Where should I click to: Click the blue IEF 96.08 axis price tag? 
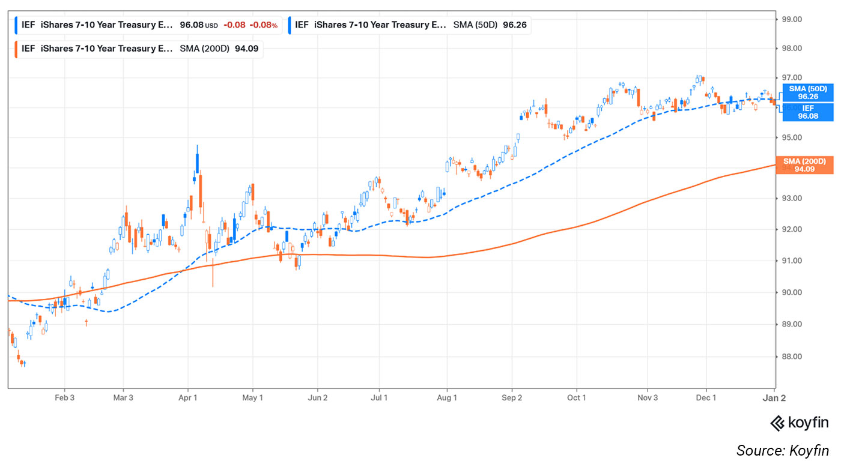click(807, 112)
